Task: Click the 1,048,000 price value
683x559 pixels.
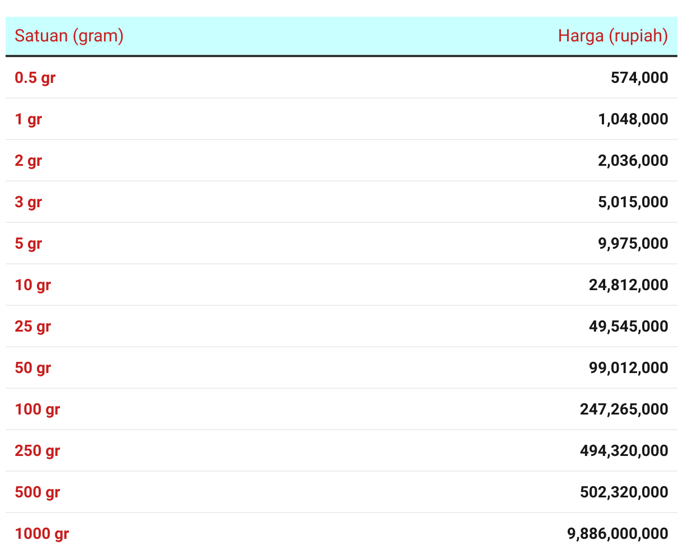Action: click(633, 119)
